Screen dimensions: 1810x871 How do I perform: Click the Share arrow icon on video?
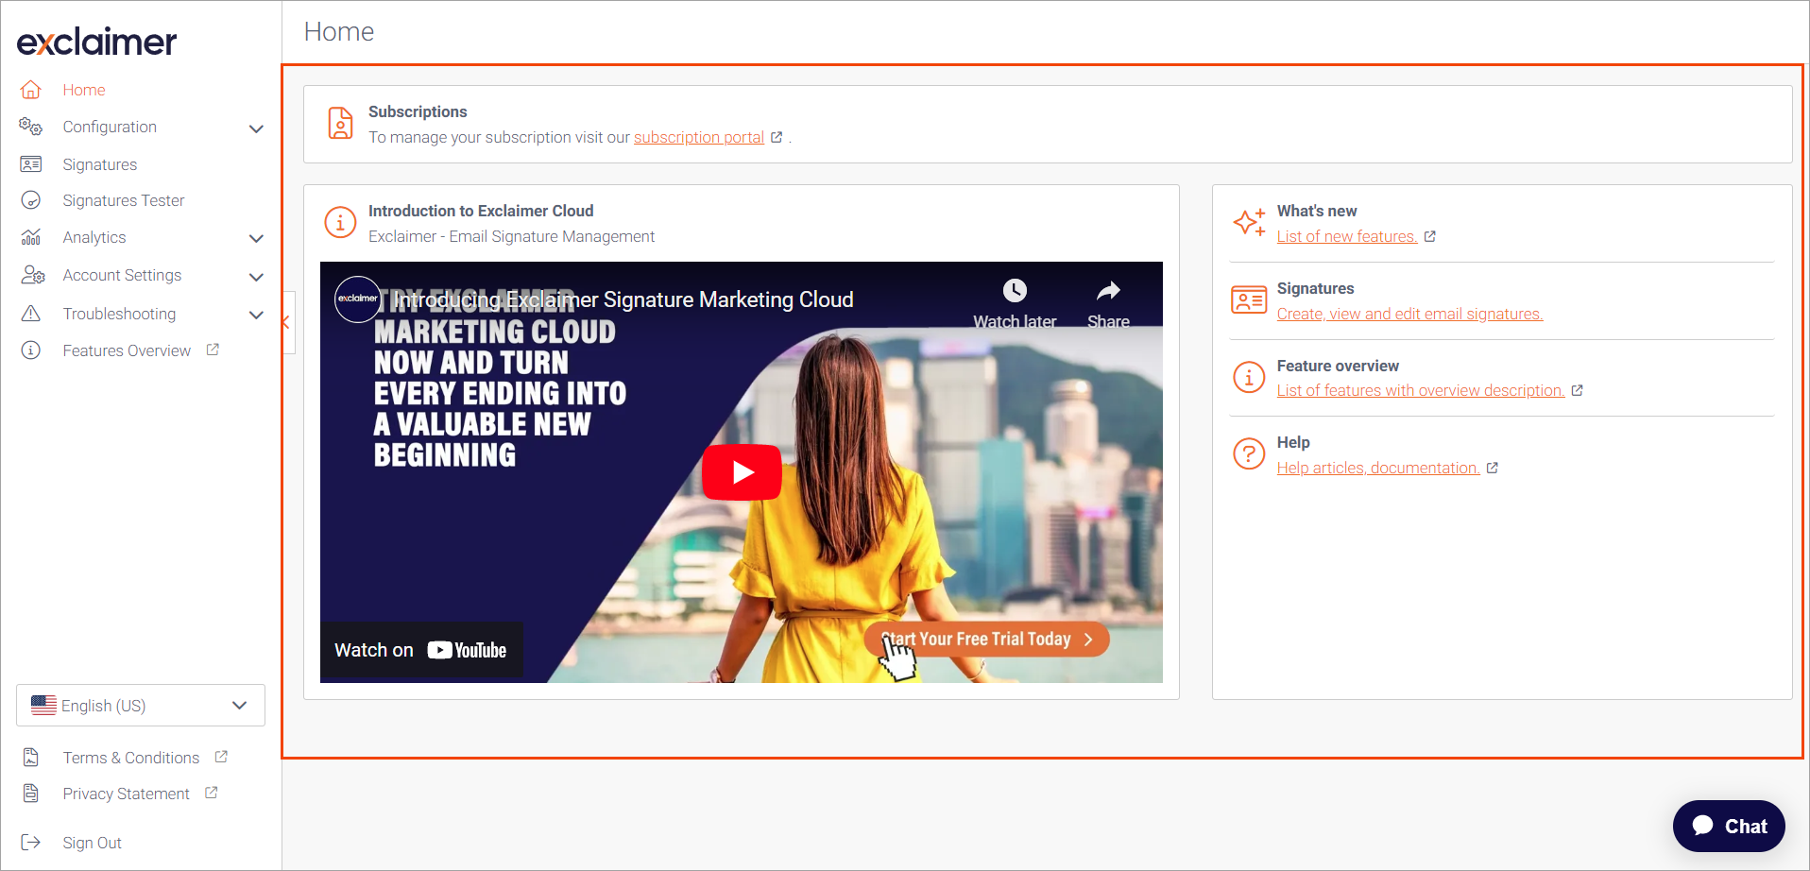1108,291
